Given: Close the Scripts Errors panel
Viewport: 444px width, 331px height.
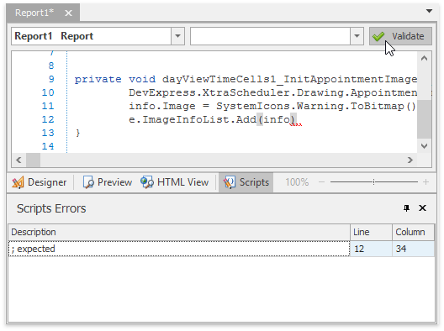Looking at the screenshot, I should click(422, 208).
